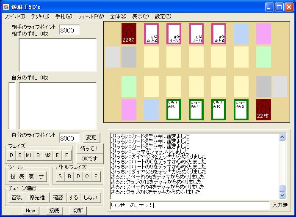Click the green zone beside your monster zones
Viewport: 296px width, 217px height.
(129, 87)
